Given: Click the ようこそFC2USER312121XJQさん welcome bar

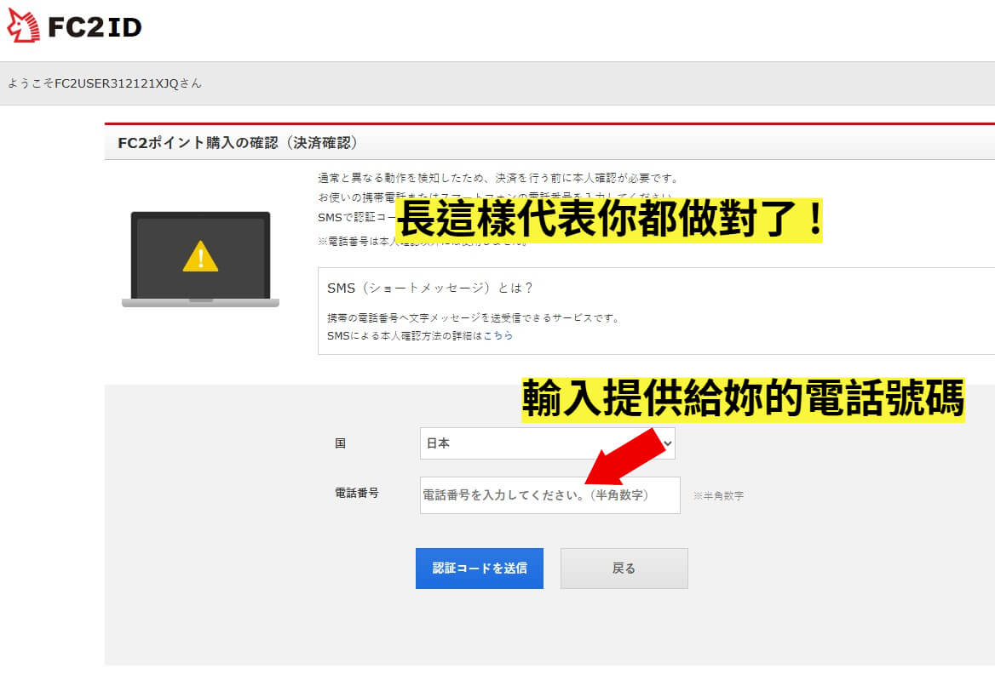Looking at the screenshot, I should [102, 83].
